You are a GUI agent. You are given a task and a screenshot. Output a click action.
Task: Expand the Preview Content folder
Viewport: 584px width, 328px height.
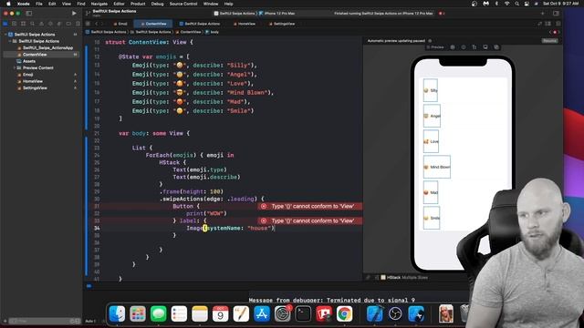[x=15, y=67]
